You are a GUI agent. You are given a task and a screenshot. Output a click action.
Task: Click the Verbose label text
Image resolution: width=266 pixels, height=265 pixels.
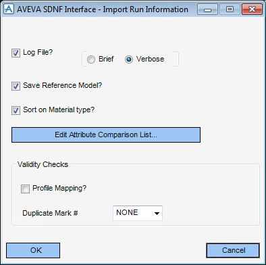click(151, 59)
